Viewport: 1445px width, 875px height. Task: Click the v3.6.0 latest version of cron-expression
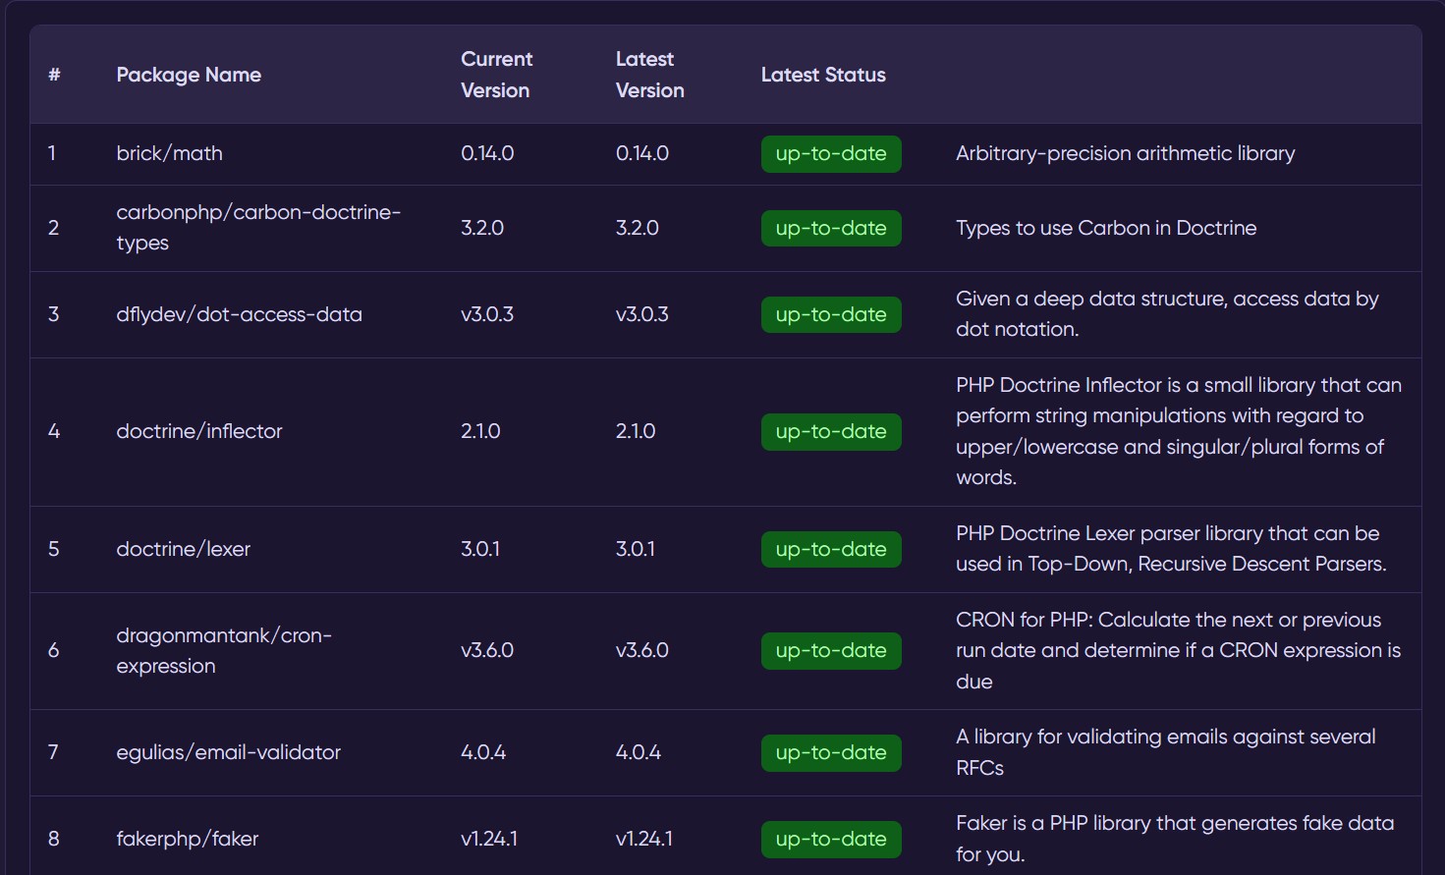point(641,651)
